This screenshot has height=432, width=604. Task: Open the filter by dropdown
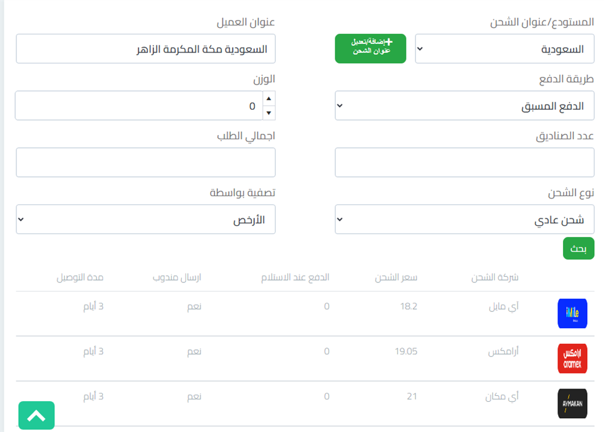(x=146, y=220)
